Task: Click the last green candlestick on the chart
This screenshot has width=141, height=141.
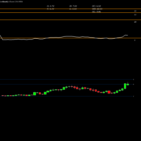Action: click(x=128, y=84)
